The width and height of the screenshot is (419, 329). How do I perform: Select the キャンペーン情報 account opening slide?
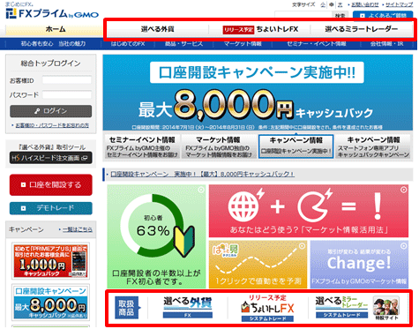tap(296, 146)
